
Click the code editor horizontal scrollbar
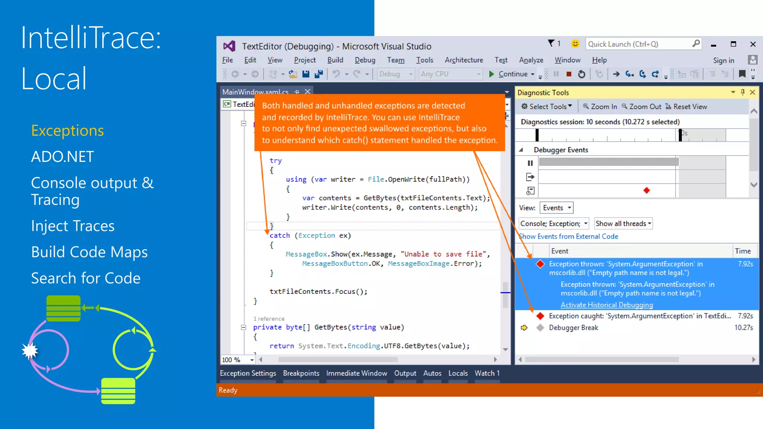click(338, 360)
